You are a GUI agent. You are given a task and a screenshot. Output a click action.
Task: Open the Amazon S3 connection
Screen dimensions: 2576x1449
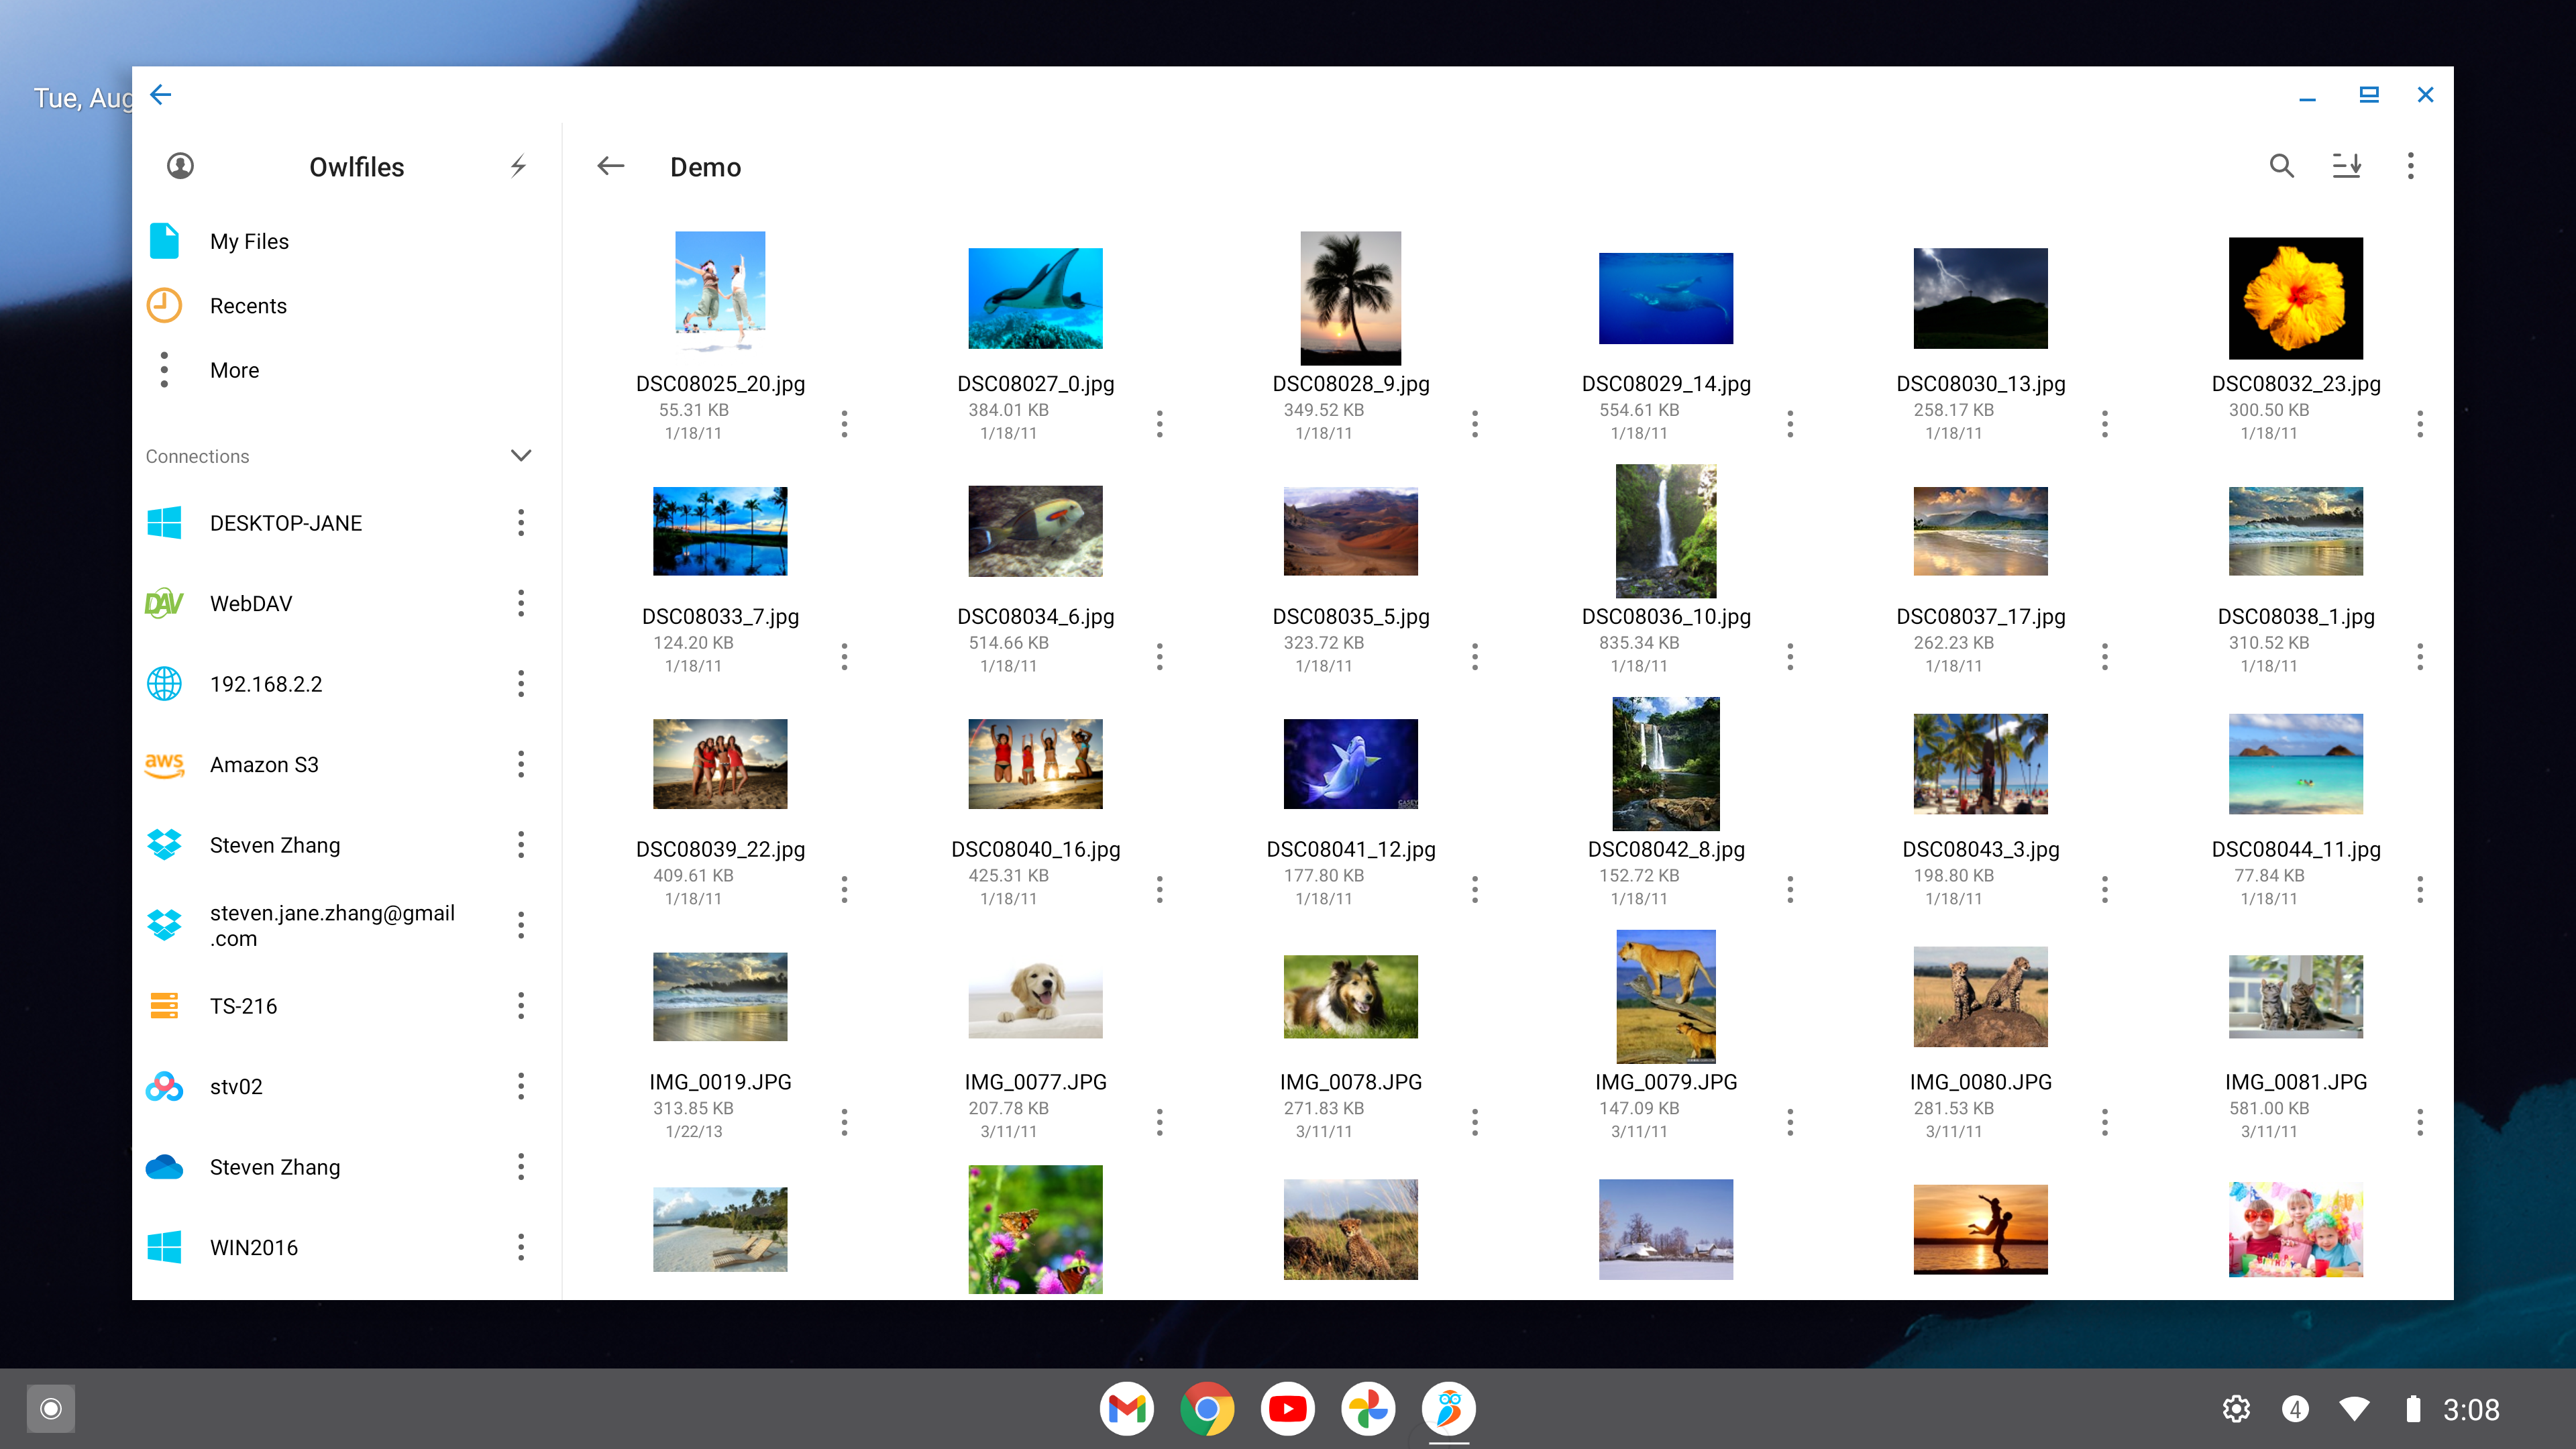pyautogui.click(x=264, y=765)
